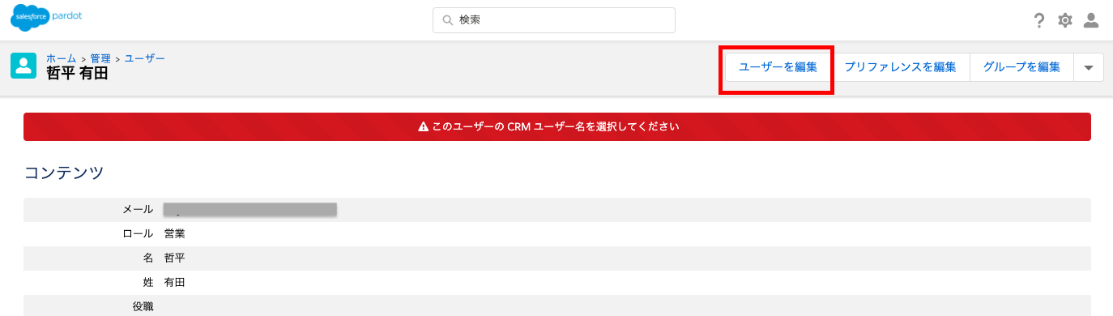This screenshot has height=316, width=1113.
Task: Click the グループを編集 button
Action: [x=1021, y=67]
